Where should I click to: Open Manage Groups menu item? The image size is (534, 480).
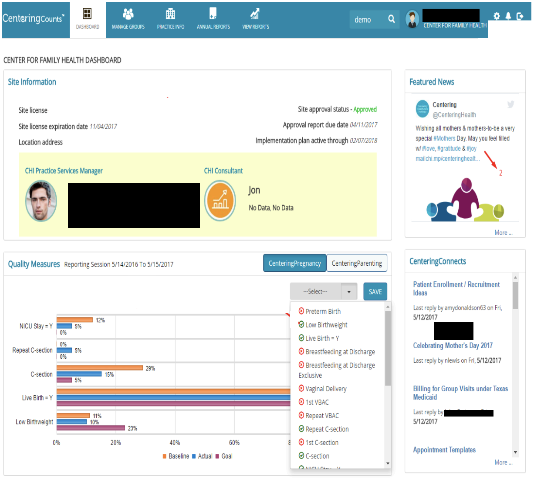128,20
